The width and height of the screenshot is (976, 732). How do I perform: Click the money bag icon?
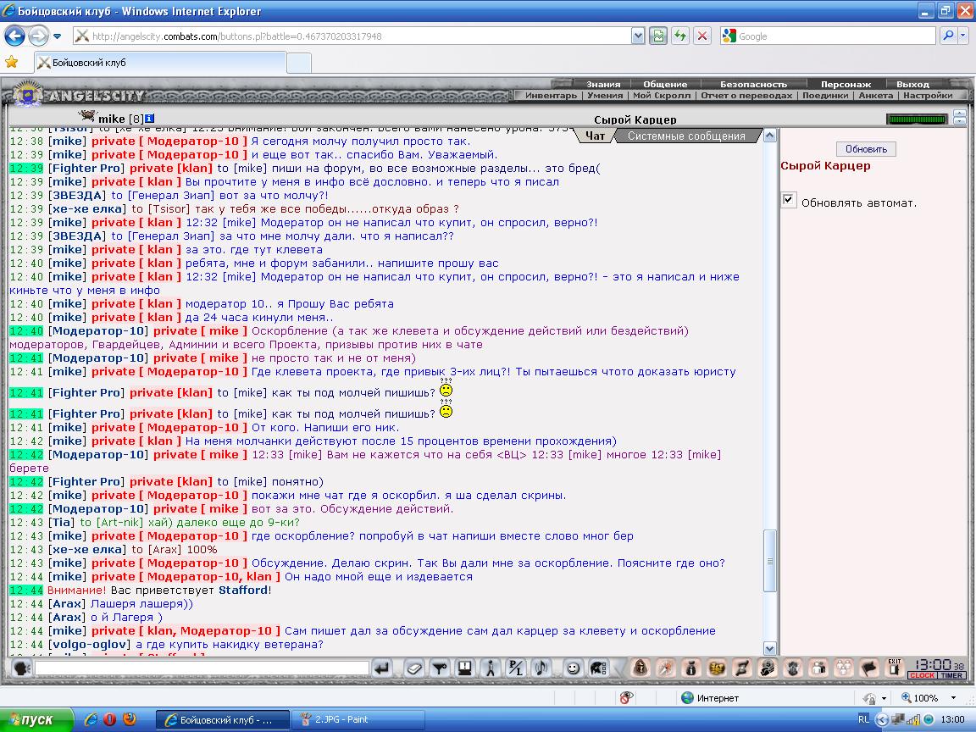[x=691, y=668]
